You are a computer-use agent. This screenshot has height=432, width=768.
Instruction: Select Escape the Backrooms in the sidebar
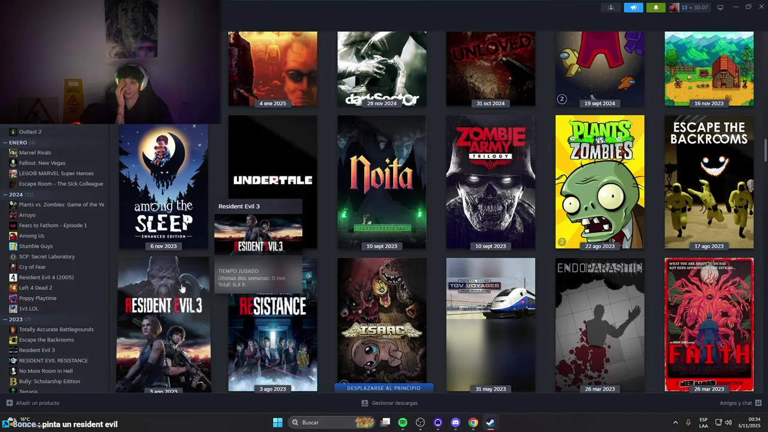[x=46, y=340]
